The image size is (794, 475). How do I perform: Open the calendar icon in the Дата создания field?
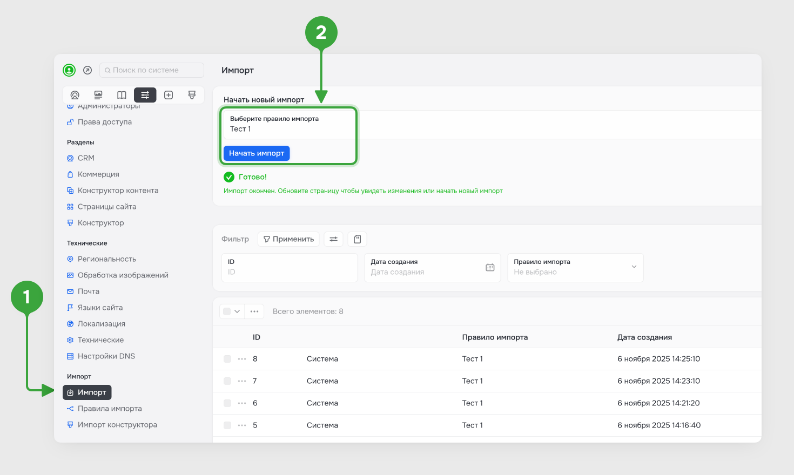click(x=490, y=267)
